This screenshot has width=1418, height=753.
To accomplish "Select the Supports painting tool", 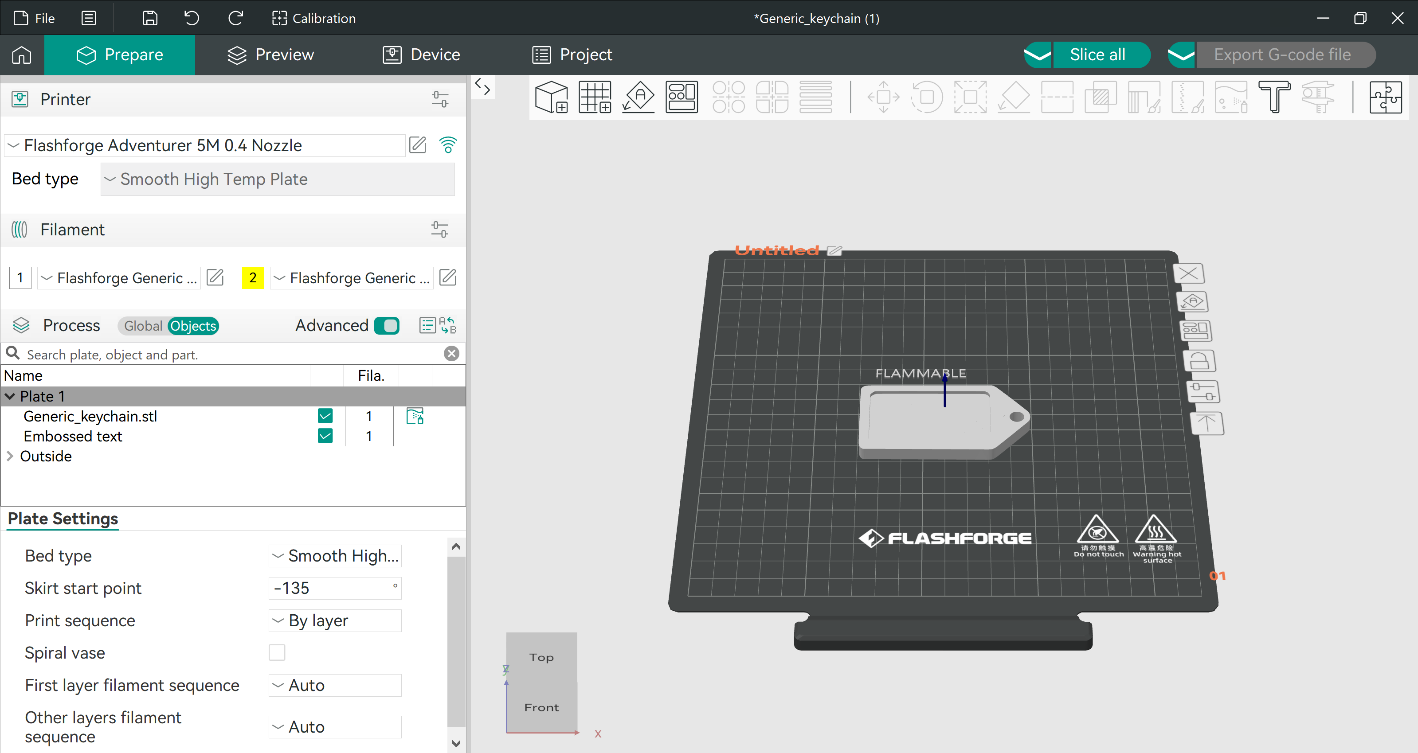I will click(x=1144, y=97).
